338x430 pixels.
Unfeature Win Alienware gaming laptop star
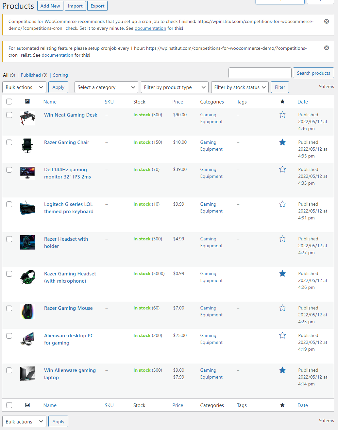coord(282,370)
